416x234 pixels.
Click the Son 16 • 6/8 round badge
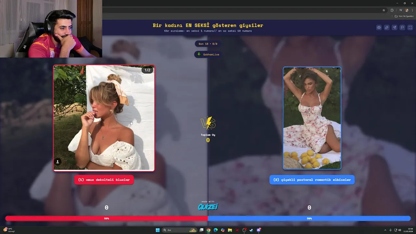[x=208, y=44]
